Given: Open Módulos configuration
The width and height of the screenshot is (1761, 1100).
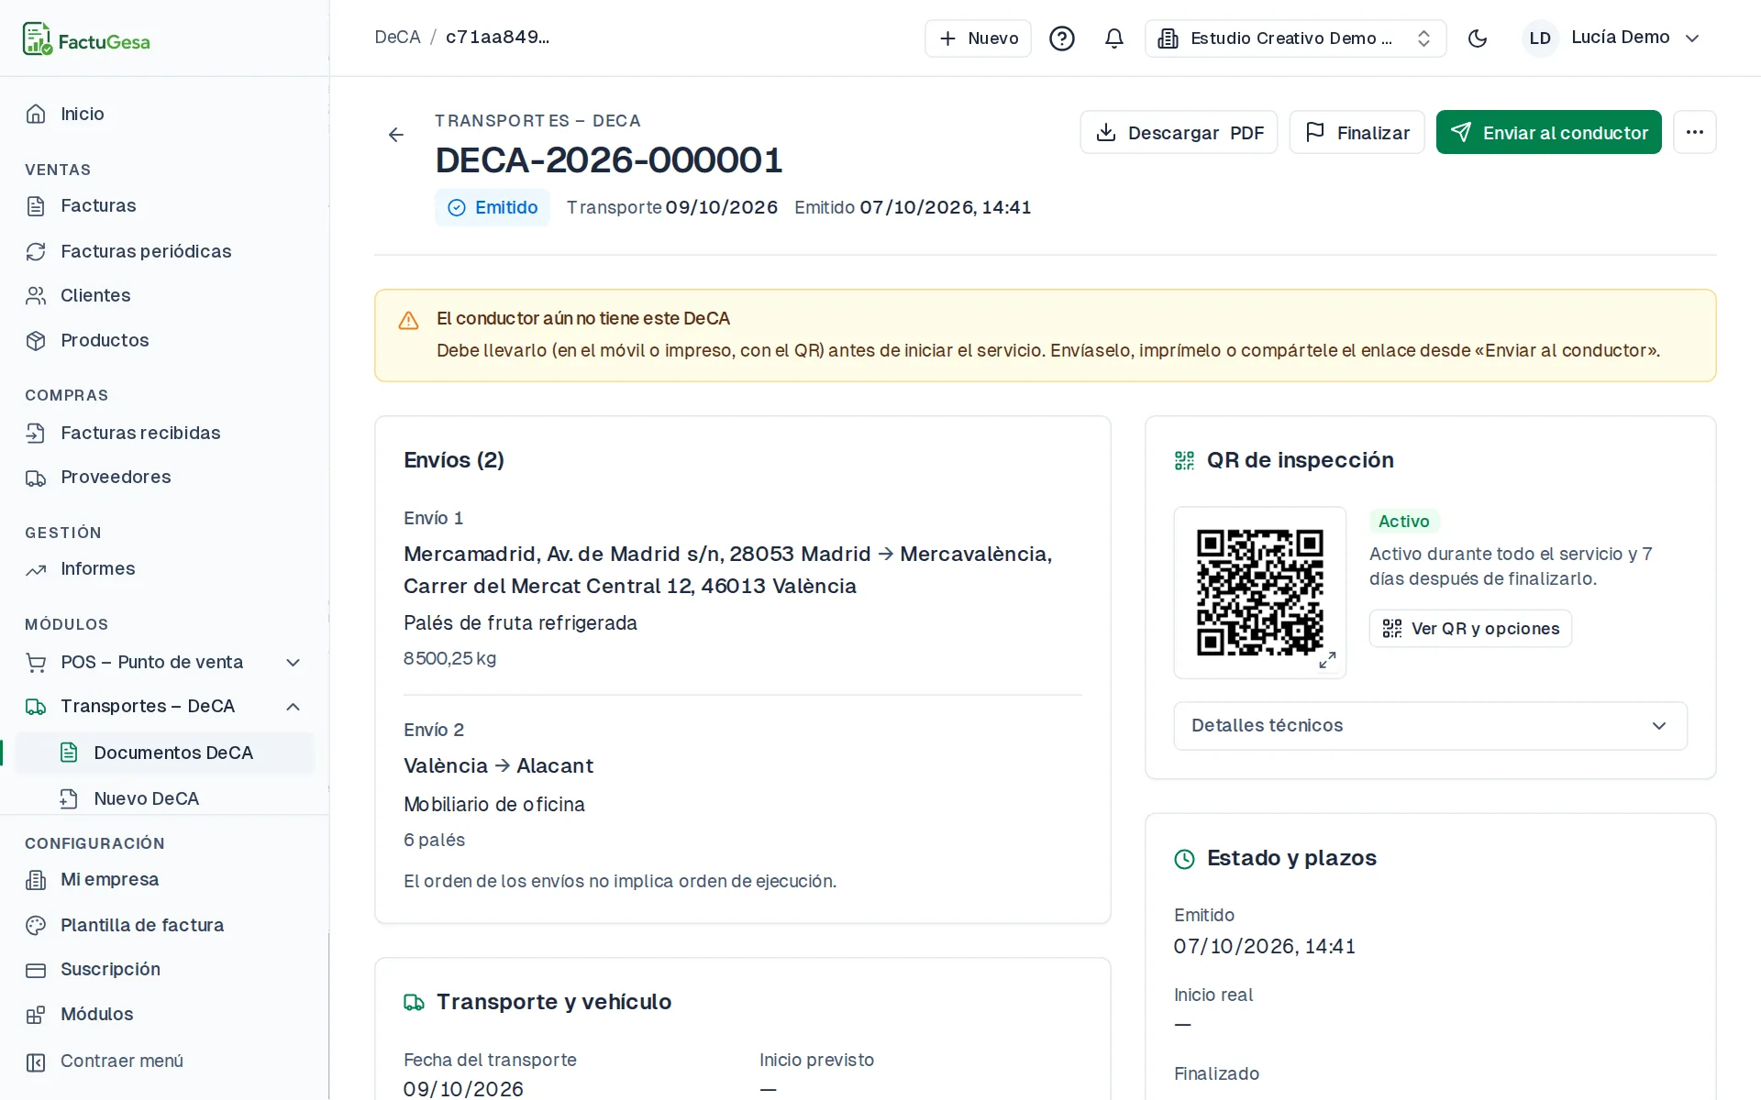Looking at the screenshot, I should (164, 1014).
